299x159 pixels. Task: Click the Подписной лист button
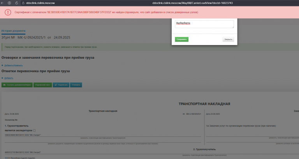42,85
